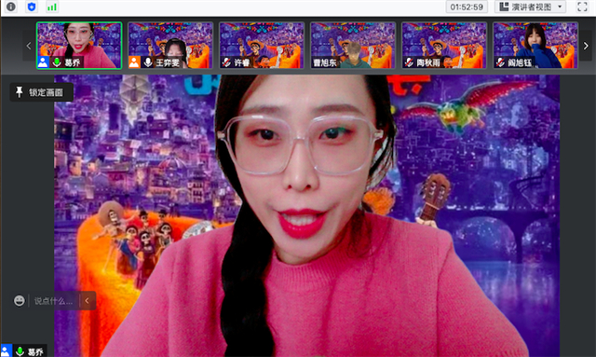Open the 演讲者视图 view dropdown
This screenshot has width=596, height=357.
[x=530, y=7]
